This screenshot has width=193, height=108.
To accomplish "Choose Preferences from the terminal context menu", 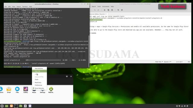I will point(40,85).
